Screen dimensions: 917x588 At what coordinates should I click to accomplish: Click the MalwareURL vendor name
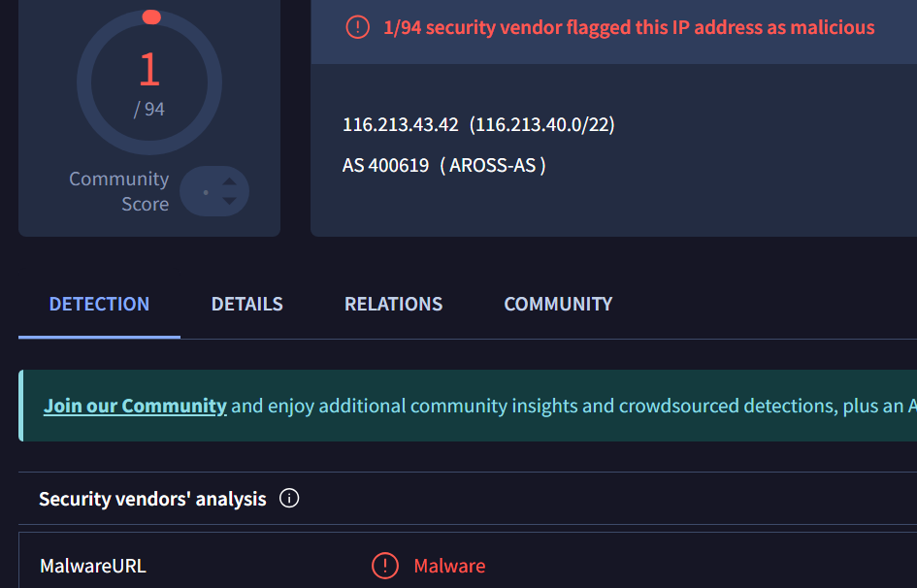(92, 566)
